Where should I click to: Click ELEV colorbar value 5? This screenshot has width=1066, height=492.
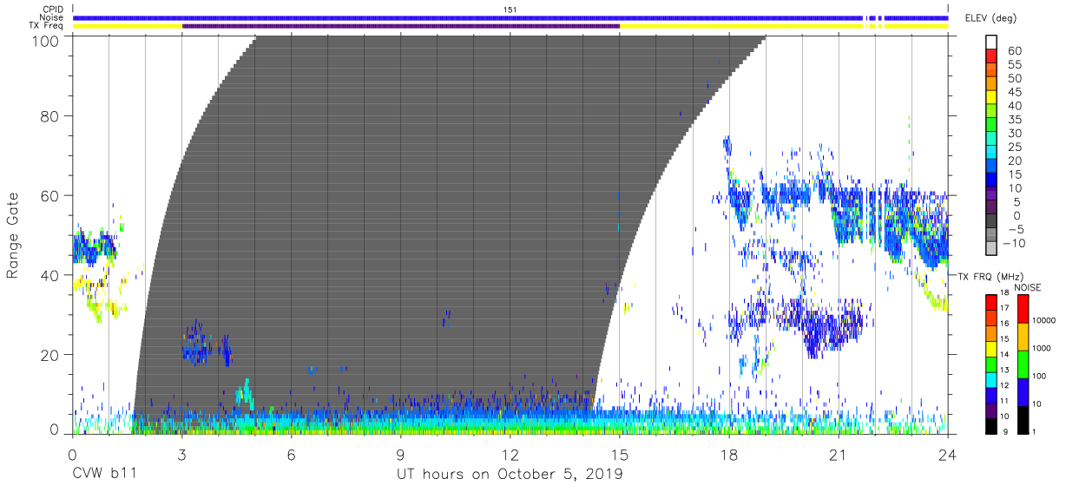[x=1017, y=202]
